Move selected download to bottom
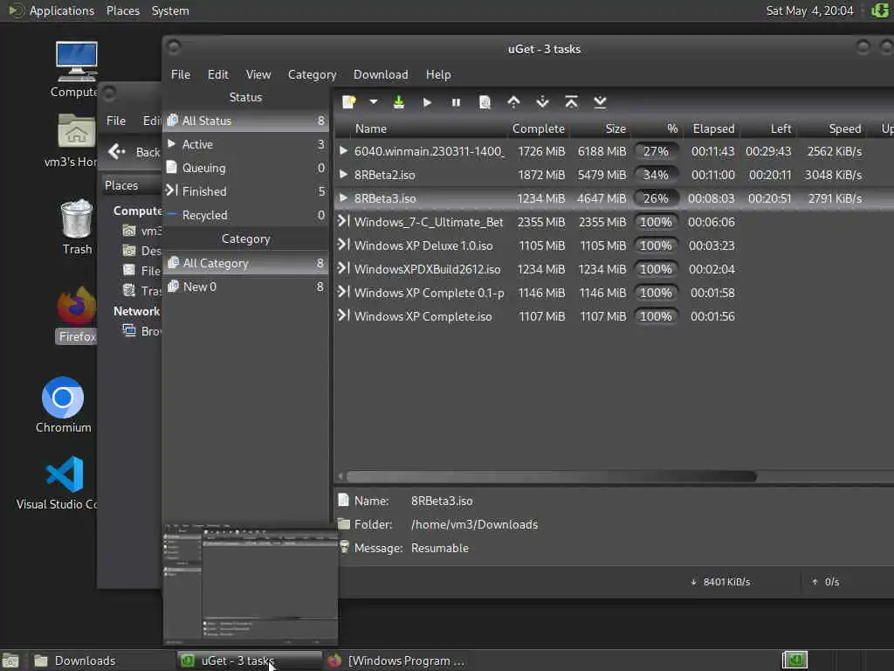The height and width of the screenshot is (671, 894). 600,102
